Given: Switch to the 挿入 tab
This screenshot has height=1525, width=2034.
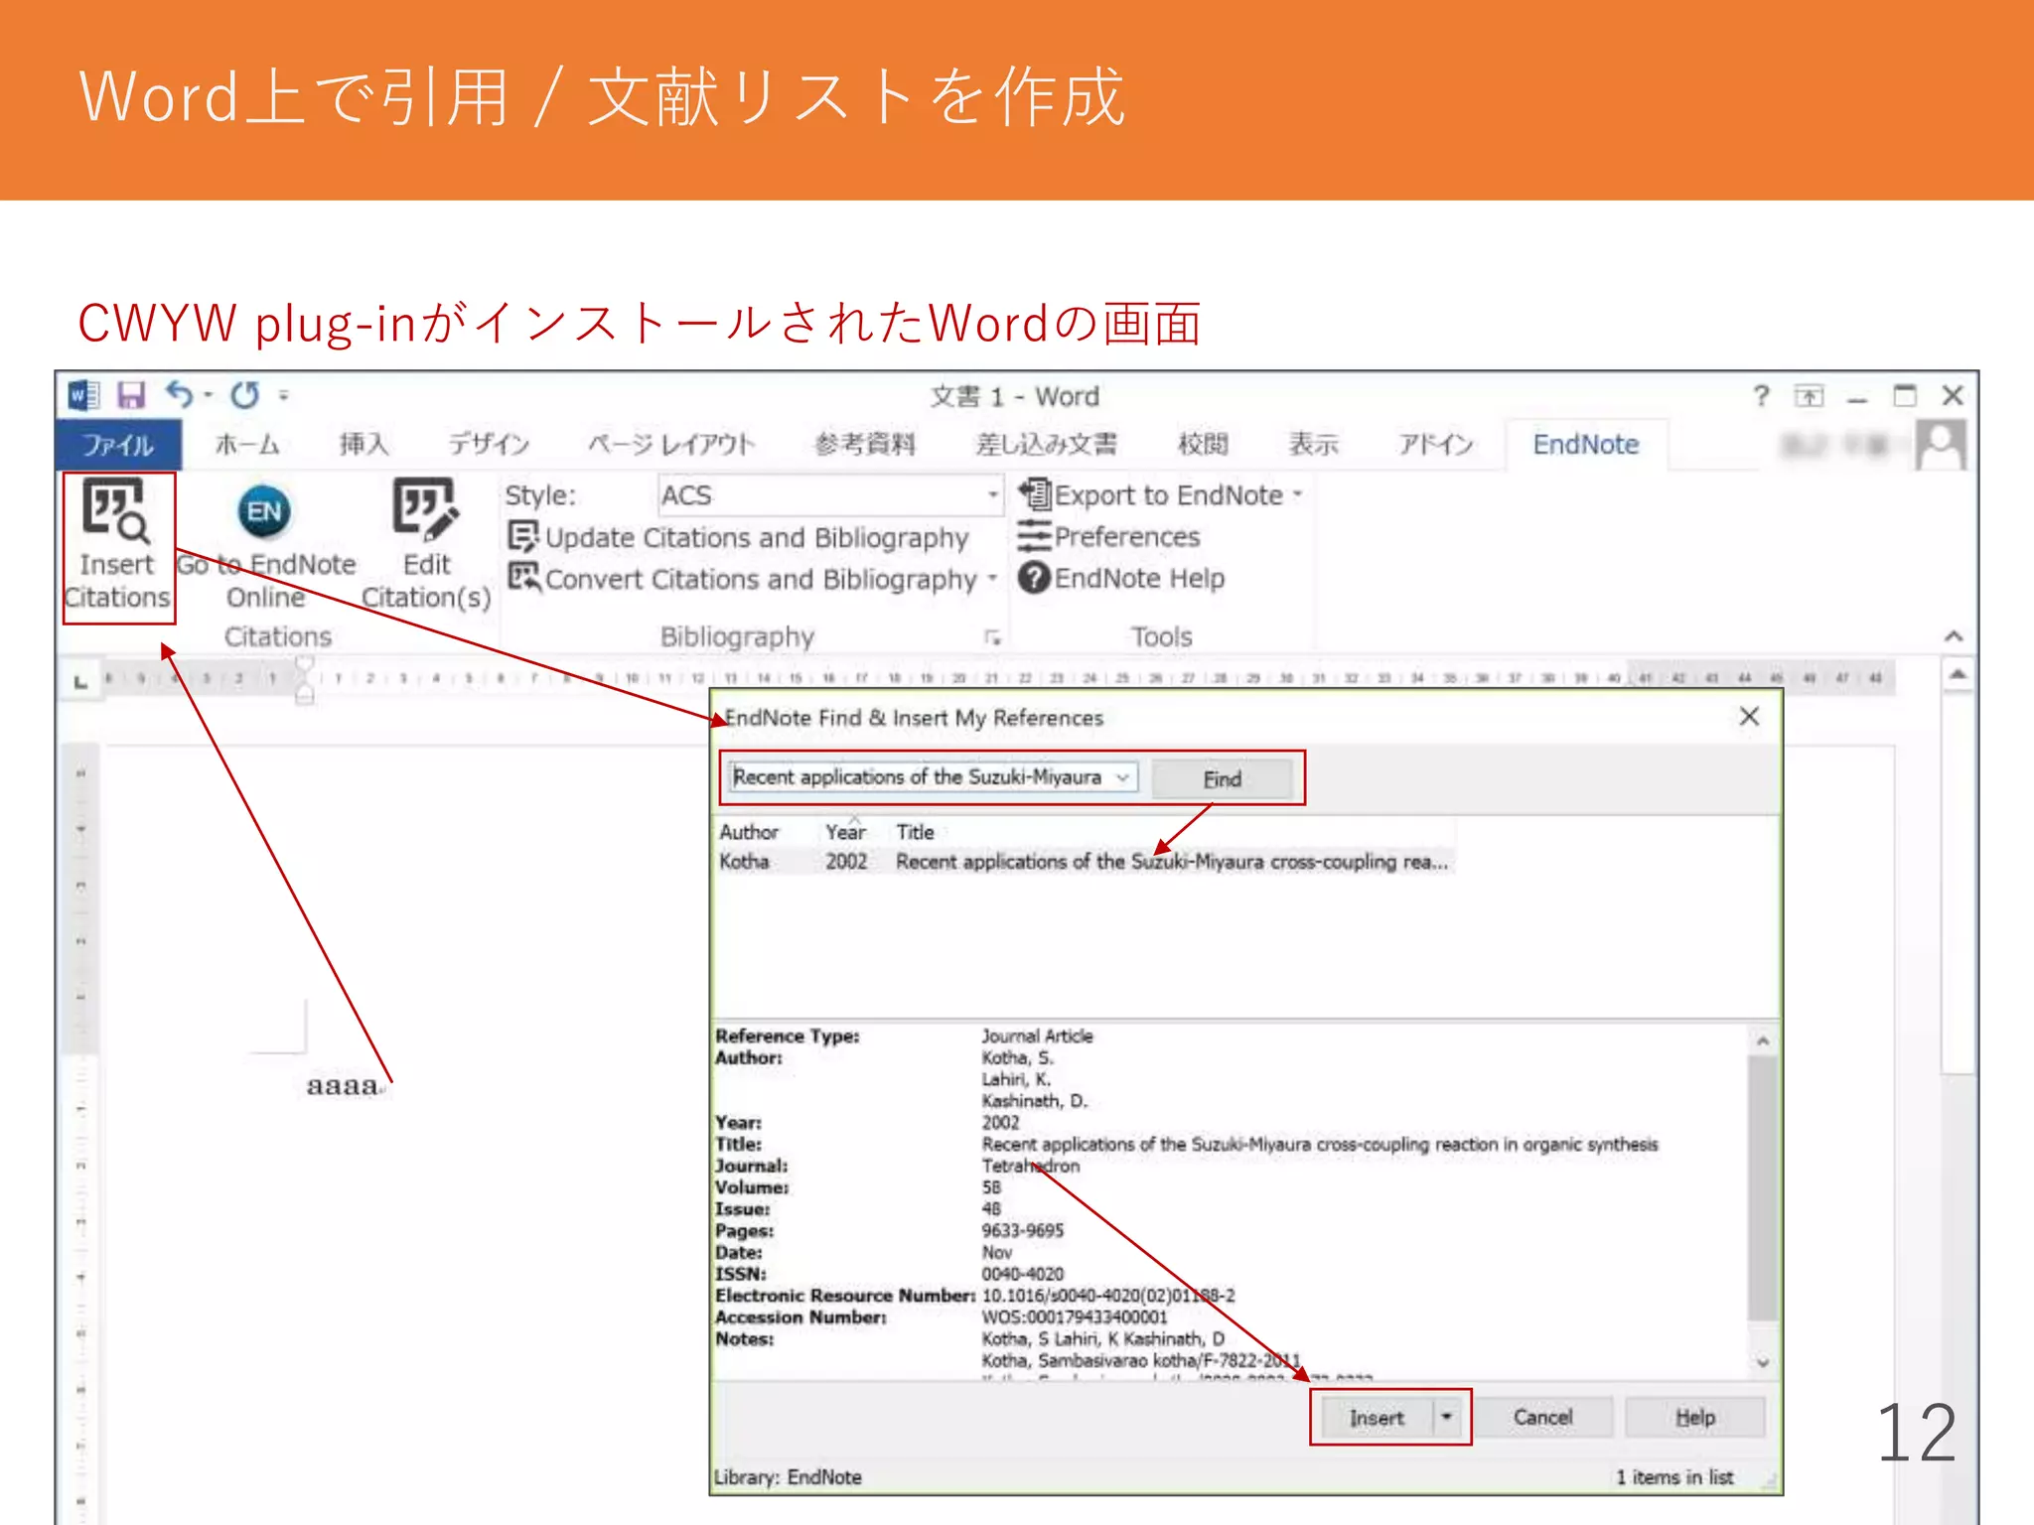Looking at the screenshot, I should point(363,444).
